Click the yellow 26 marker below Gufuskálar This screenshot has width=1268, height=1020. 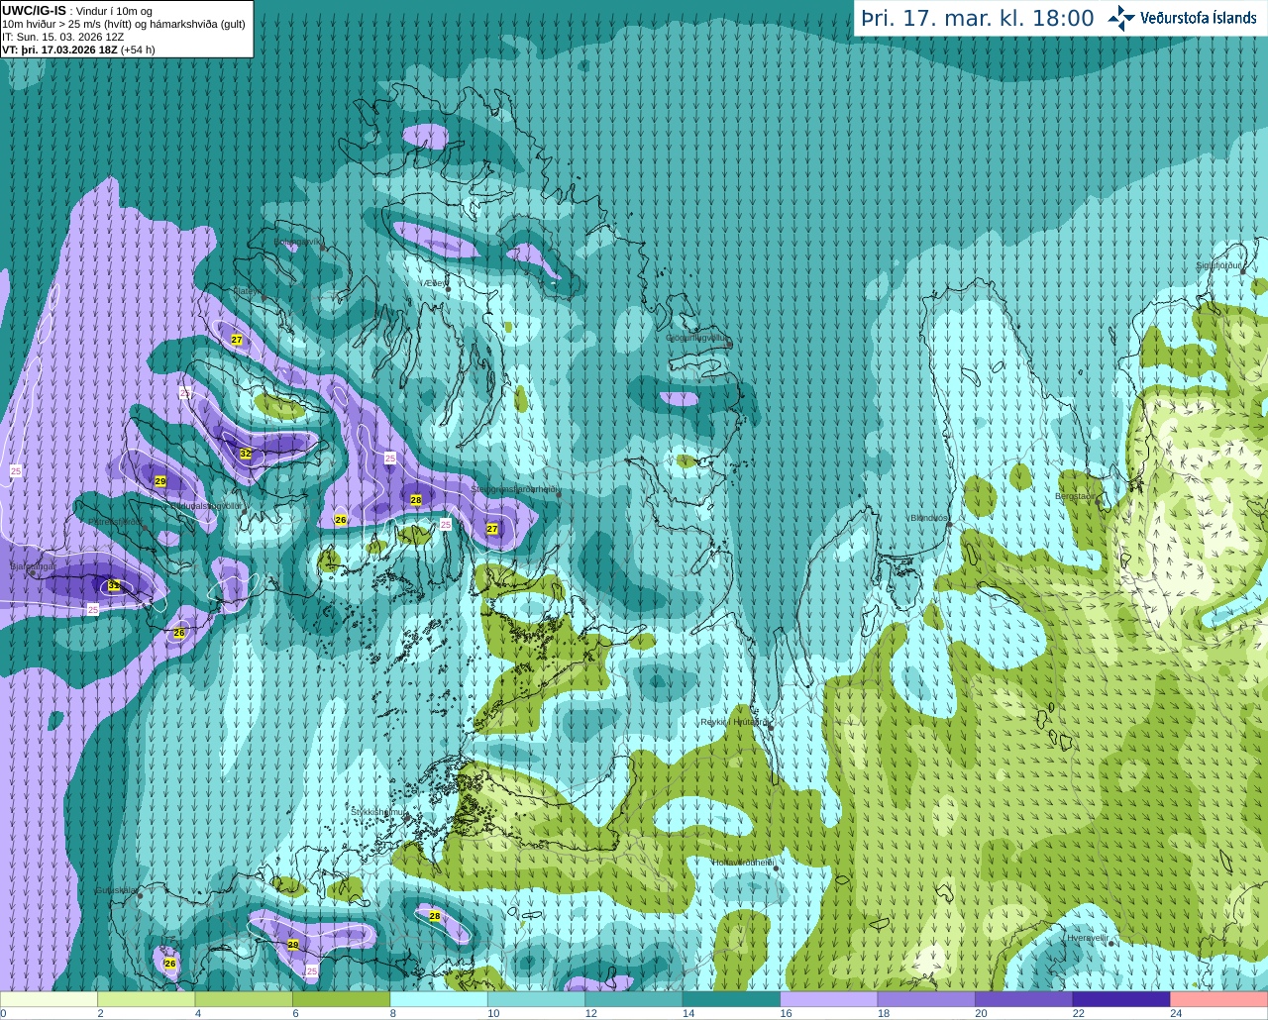point(170,964)
